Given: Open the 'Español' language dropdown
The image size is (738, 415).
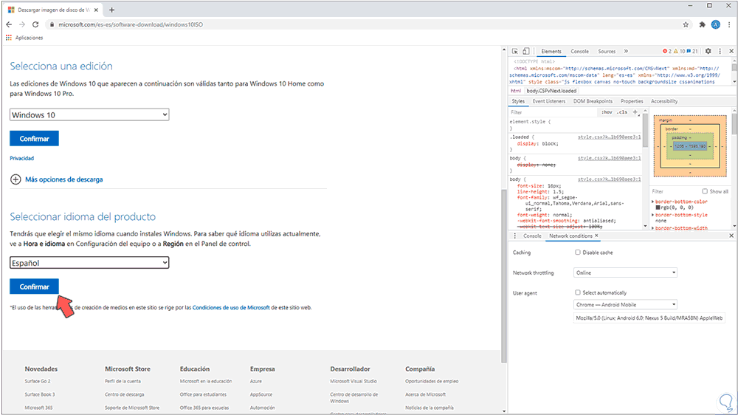Looking at the screenshot, I should pos(89,263).
